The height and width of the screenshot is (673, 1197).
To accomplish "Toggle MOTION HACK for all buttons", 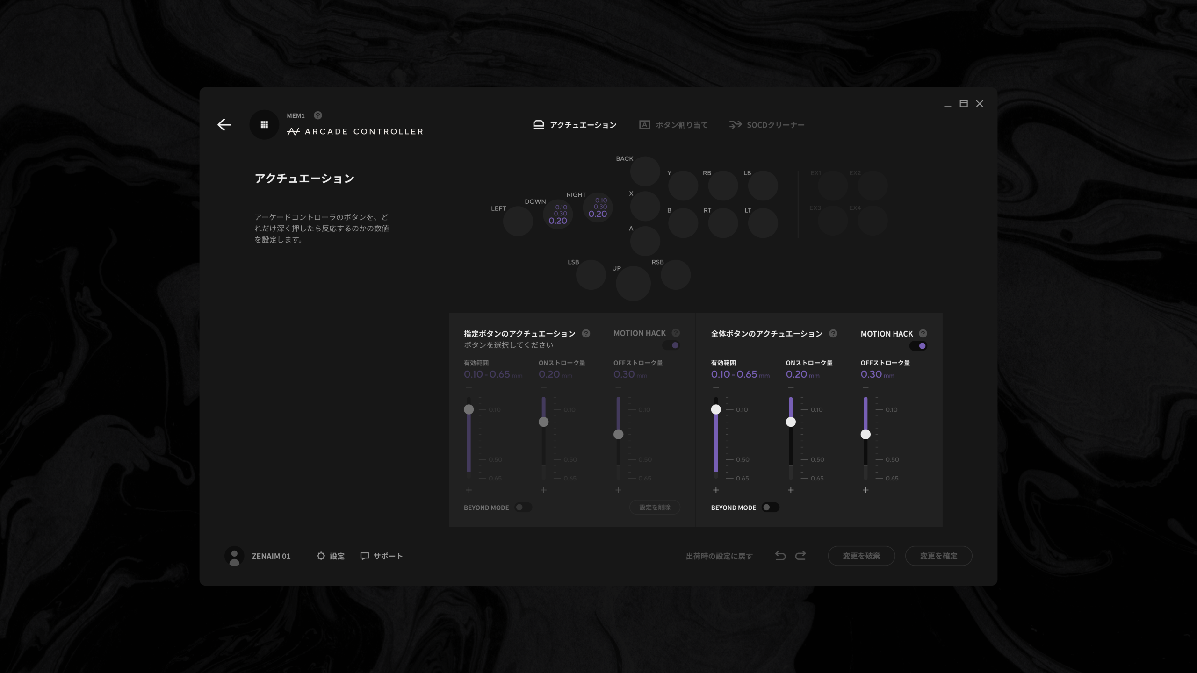I will [918, 346].
